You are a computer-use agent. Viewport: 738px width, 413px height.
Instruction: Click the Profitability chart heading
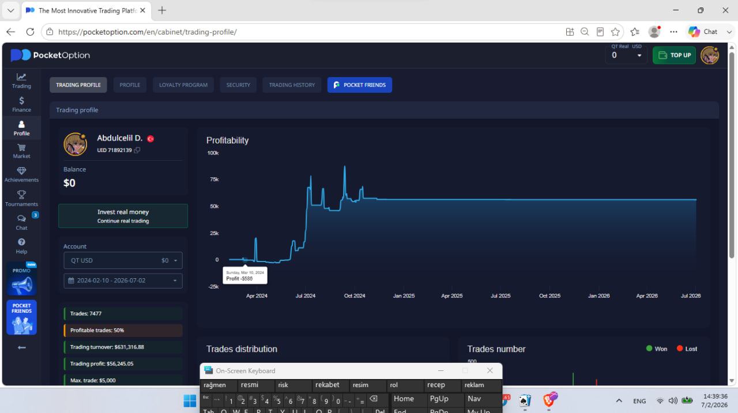[228, 140]
